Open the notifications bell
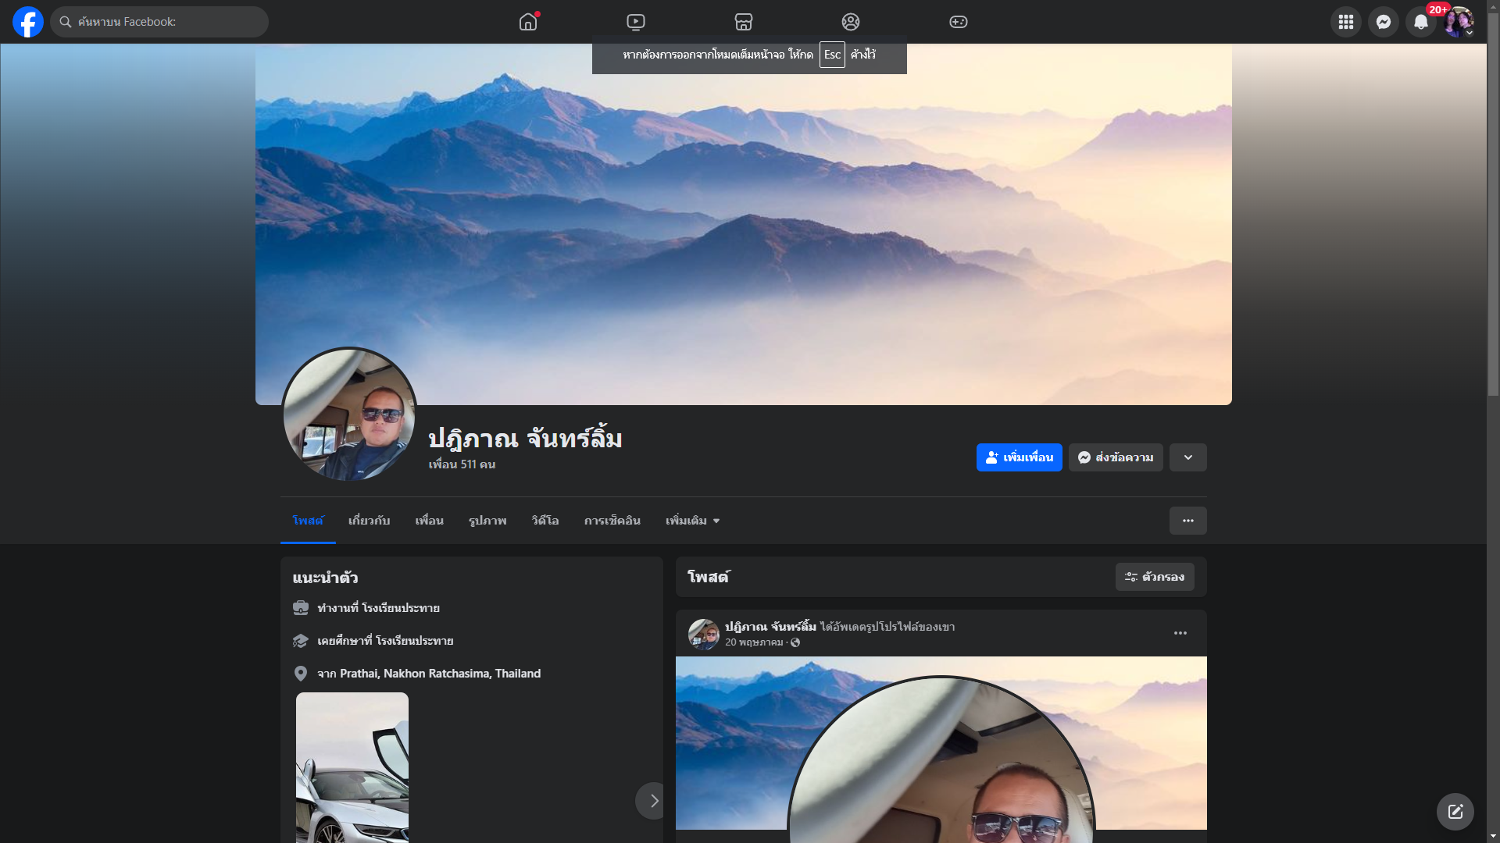Viewport: 1500px width, 843px height. pyautogui.click(x=1420, y=22)
